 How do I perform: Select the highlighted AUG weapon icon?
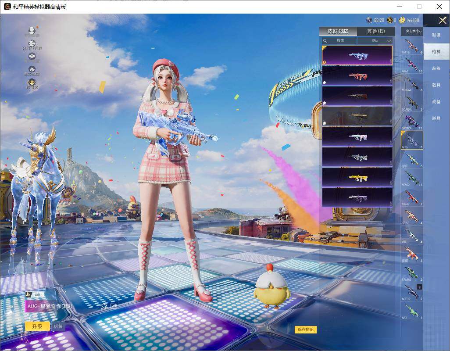click(x=412, y=140)
